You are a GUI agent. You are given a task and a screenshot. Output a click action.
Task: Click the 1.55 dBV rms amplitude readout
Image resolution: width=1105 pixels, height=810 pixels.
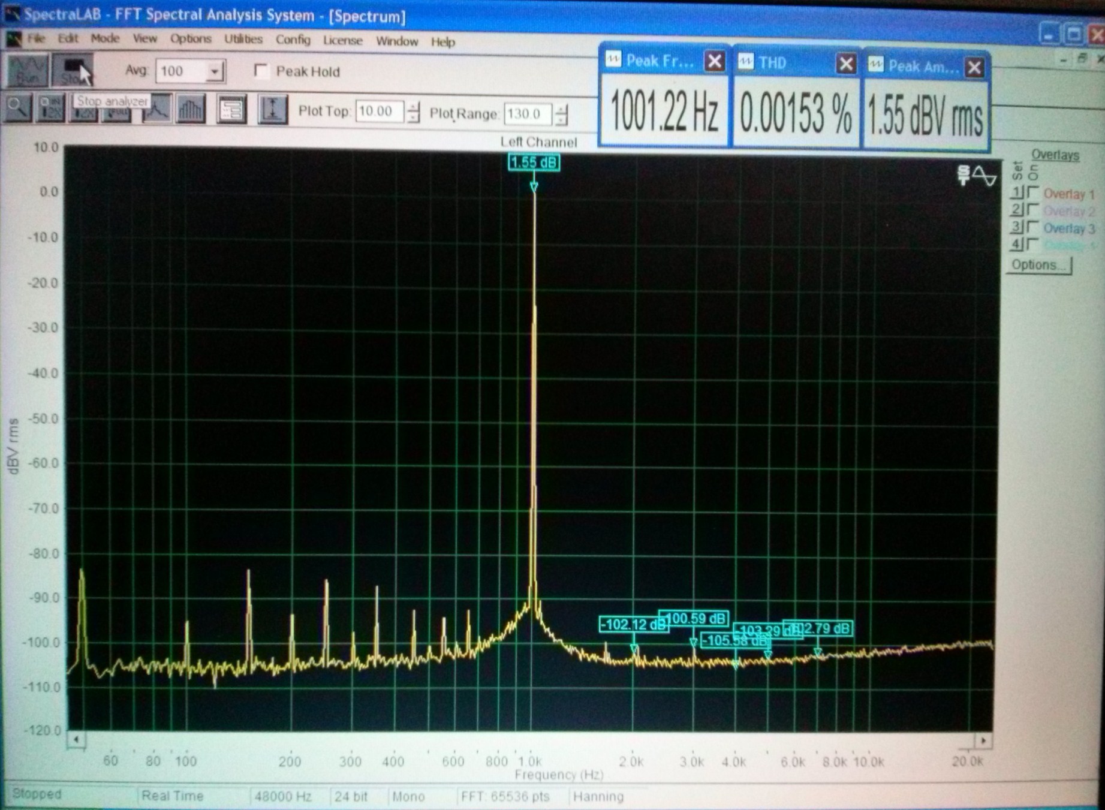[925, 118]
